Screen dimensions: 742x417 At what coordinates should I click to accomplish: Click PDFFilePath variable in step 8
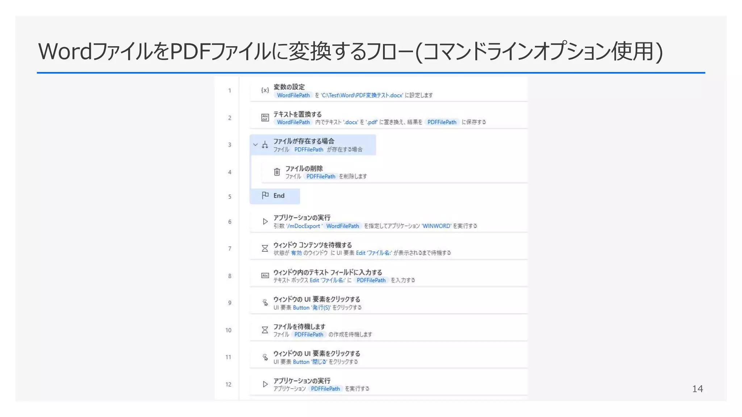pyautogui.click(x=371, y=280)
